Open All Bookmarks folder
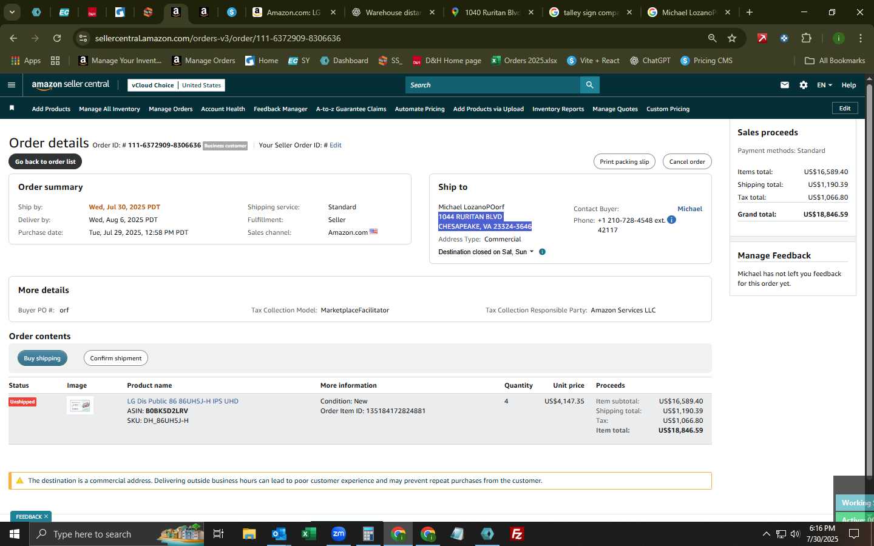 pyautogui.click(x=835, y=61)
